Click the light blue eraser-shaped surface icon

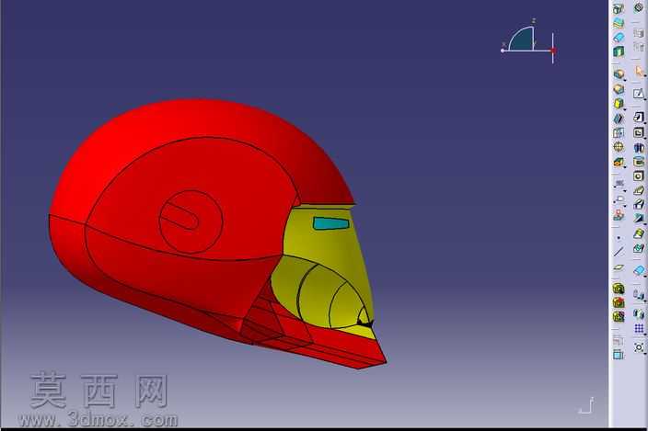click(639, 270)
